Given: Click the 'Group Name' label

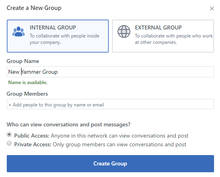Looking at the screenshot, I should (x=23, y=61).
